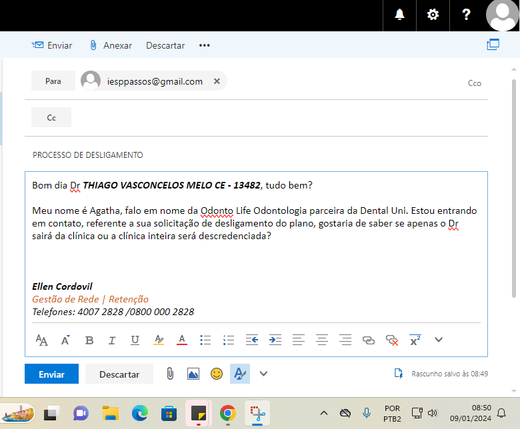Open the three-dots menu in top toolbar
This screenshot has width=520, height=429.
point(204,45)
